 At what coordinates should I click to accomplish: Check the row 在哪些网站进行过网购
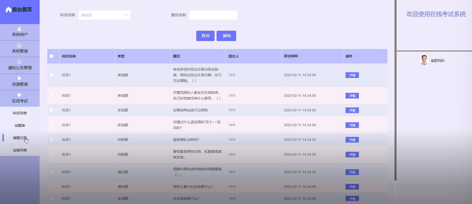pos(51,110)
